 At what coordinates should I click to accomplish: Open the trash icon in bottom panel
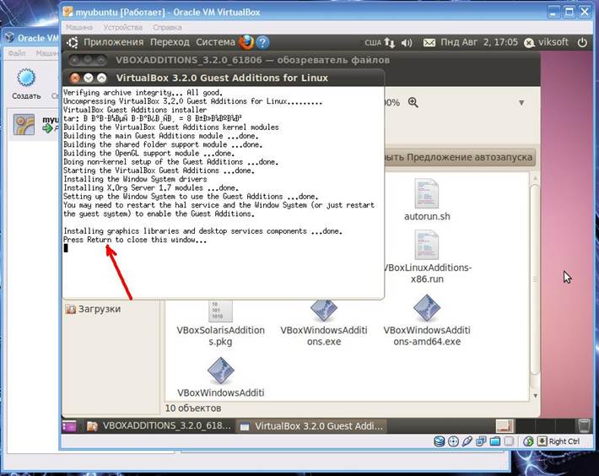(x=584, y=425)
